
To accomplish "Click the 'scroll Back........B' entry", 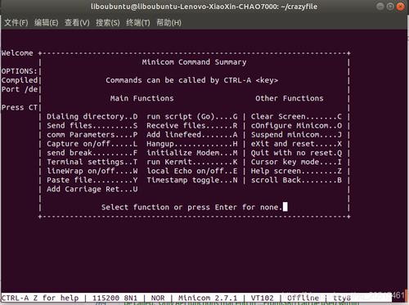I will (296, 180).
